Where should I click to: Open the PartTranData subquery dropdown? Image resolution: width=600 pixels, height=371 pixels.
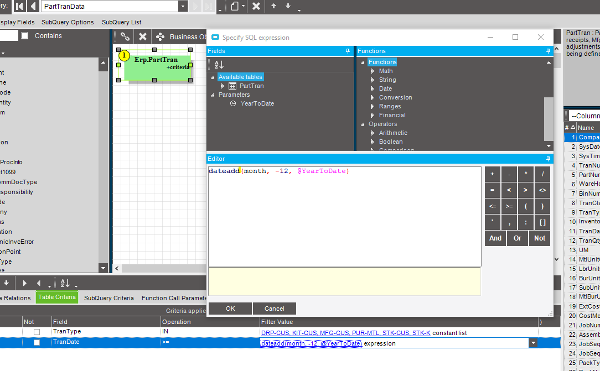click(x=183, y=6)
